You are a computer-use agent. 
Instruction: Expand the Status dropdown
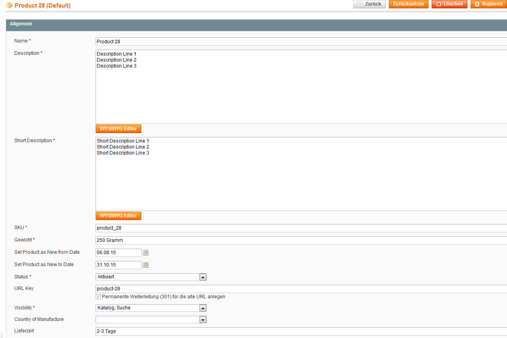[x=151, y=277]
